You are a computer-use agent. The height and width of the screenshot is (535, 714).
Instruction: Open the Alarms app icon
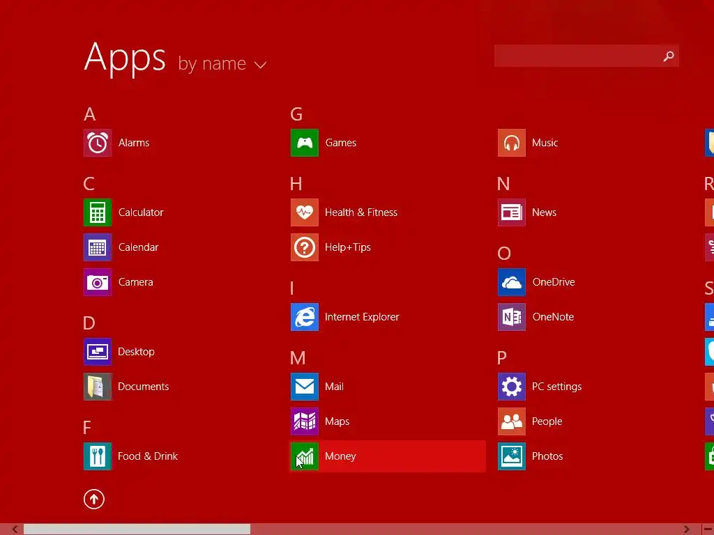(x=98, y=143)
